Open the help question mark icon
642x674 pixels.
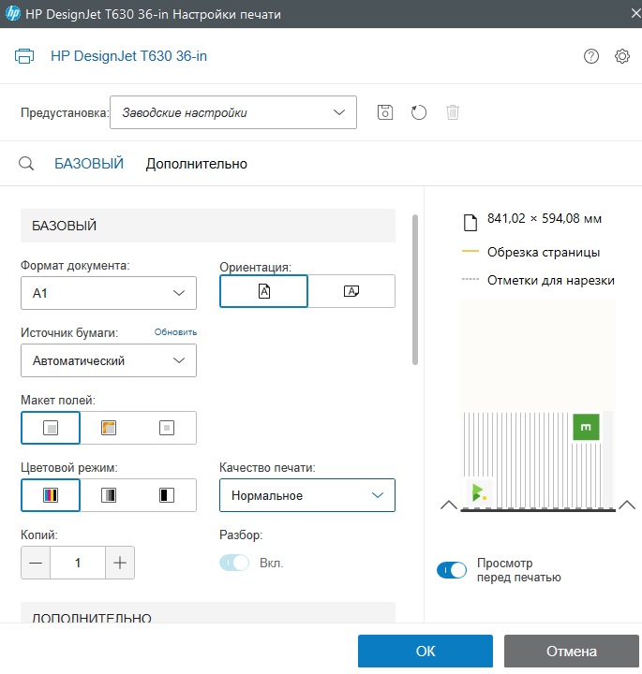591,56
